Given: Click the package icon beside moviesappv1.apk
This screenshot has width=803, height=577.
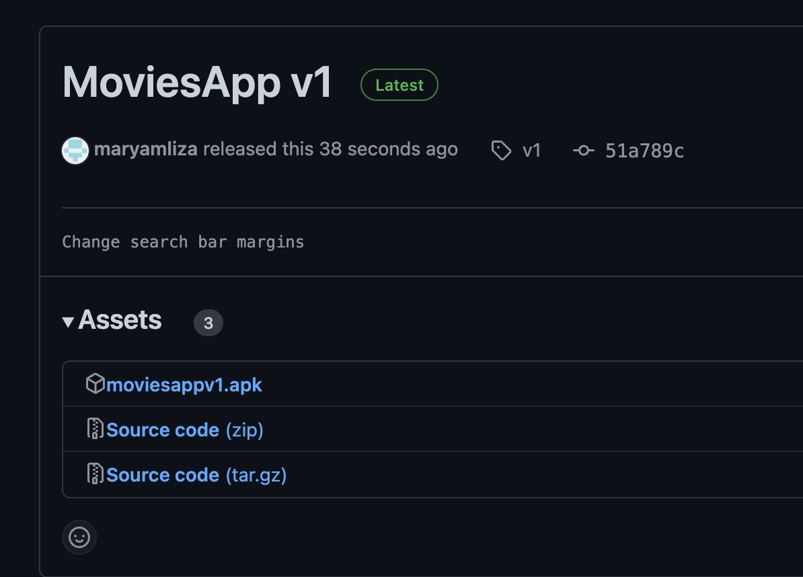Looking at the screenshot, I should [96, 383].
